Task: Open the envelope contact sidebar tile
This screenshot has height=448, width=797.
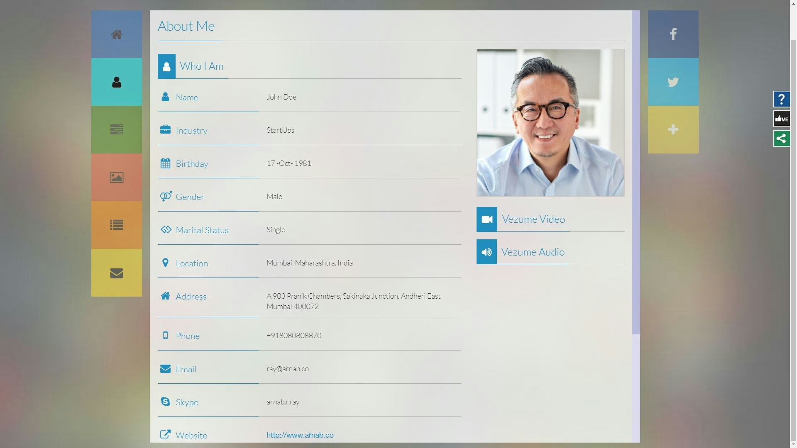Action: pyautogui.click(x=117, y=273)
